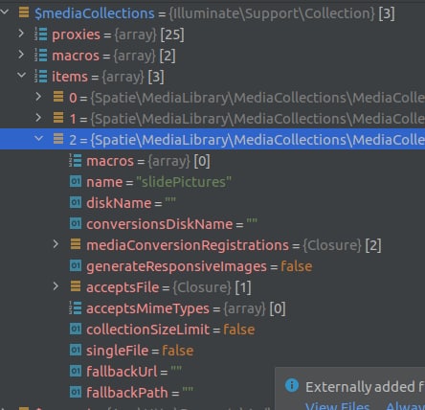
Task: Click the array icon beside macros [2]
Action: (41, 55)
